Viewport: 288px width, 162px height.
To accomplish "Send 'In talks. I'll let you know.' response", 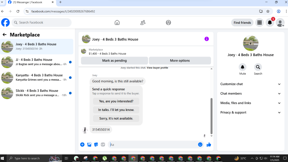I will [x=116, y=110].
